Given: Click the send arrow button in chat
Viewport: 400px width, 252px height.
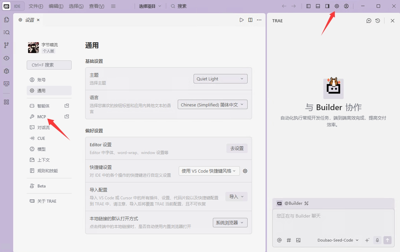Looking at the screenshot, I should click(x=387, y=240).
